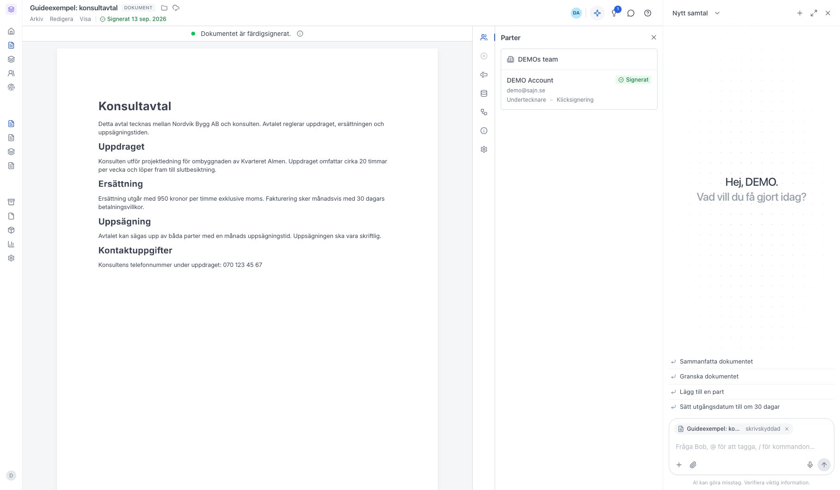Open the lightbulb tips icon with badge
The width and height of the screenshot is (840, 490).
click(615, 13)
